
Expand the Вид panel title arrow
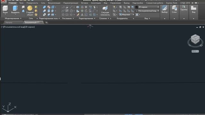point(149,19)
